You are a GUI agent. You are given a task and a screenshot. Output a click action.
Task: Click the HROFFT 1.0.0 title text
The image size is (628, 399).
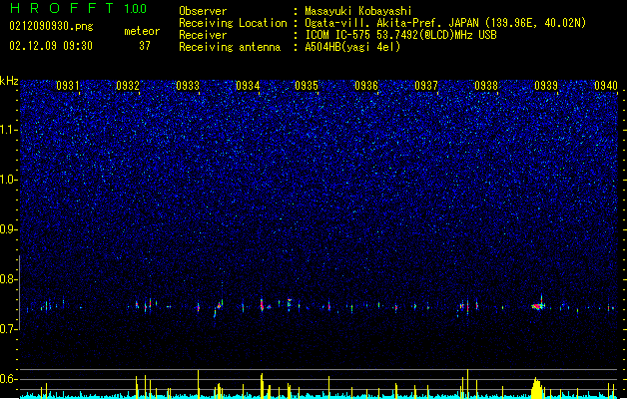(78, 8)
